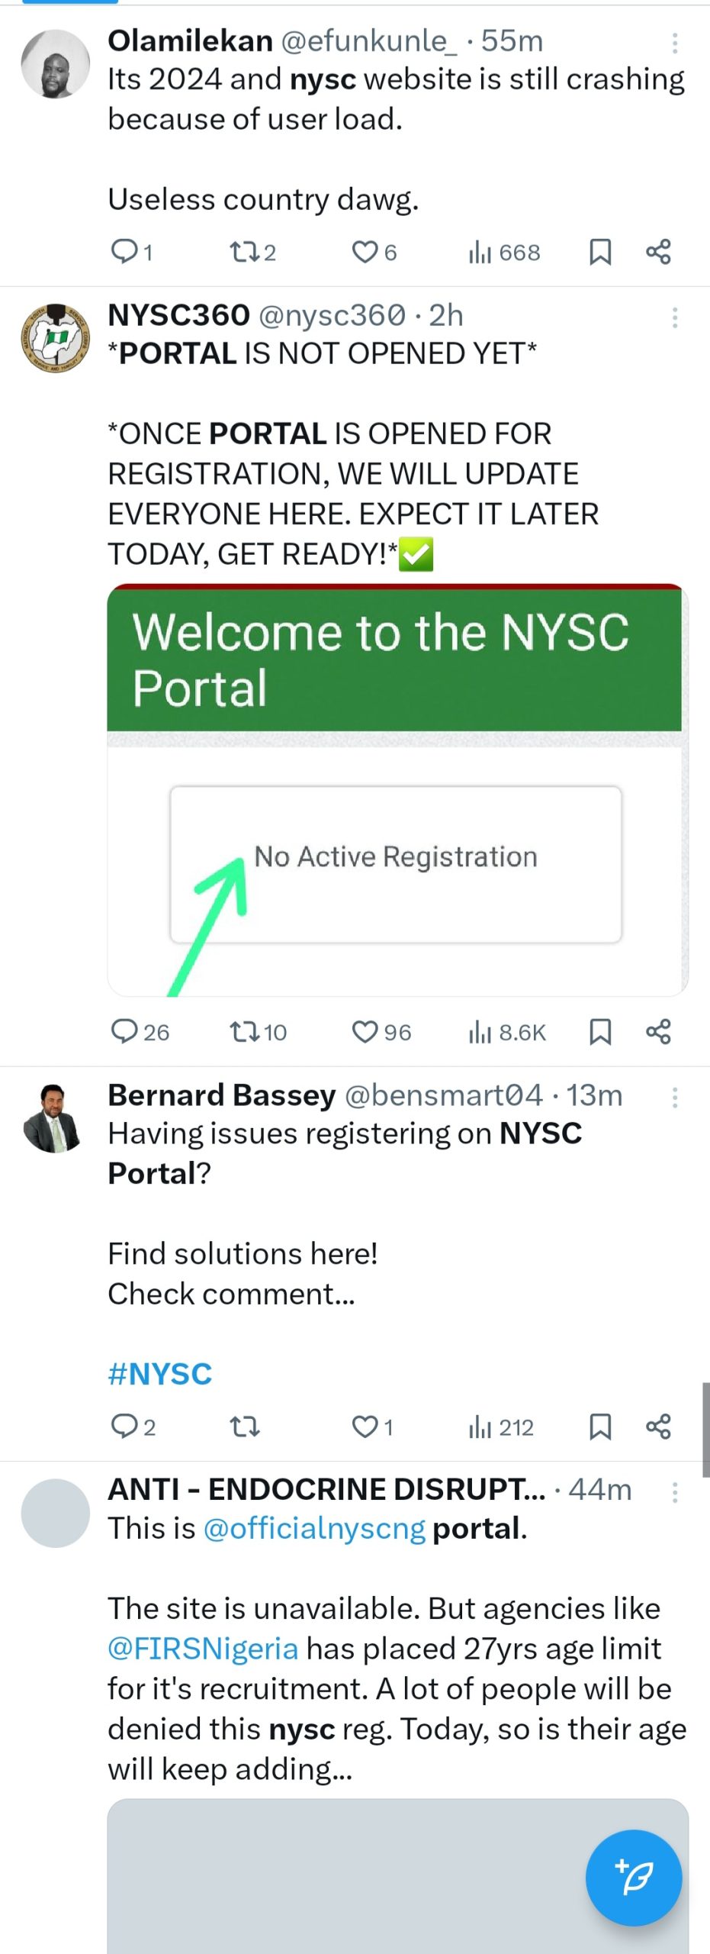Open more options on NYSC360 tweet
This screenshot has height=1954, width=710.
point(674,318)
